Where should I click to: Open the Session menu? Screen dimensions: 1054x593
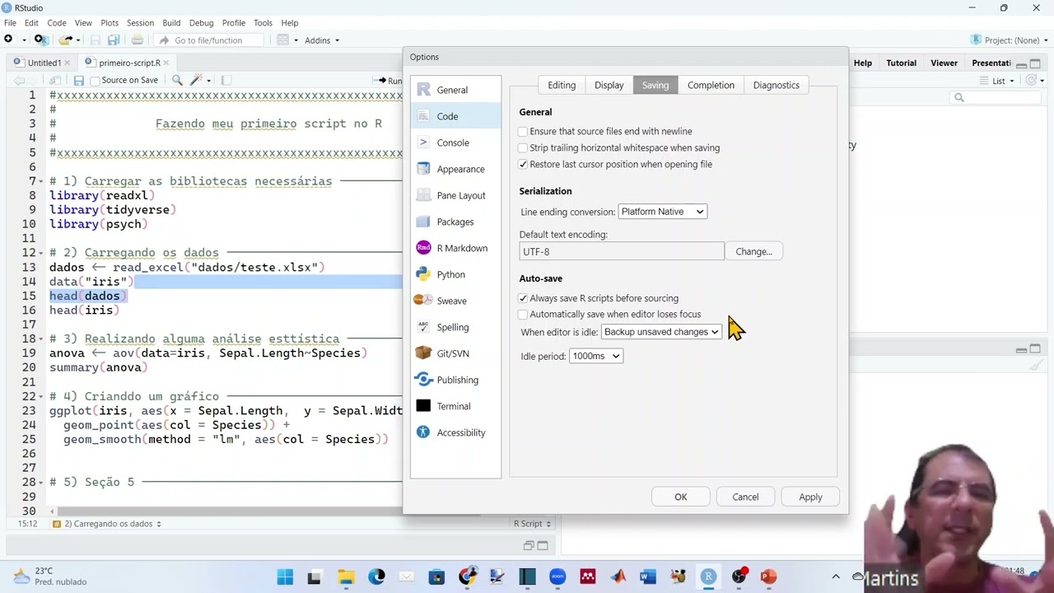(x=140, y=23)
